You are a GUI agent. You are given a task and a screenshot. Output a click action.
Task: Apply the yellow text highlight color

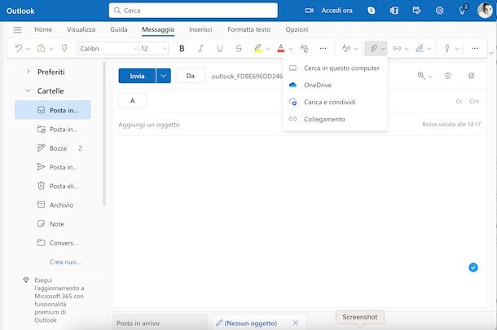[257, 48]
